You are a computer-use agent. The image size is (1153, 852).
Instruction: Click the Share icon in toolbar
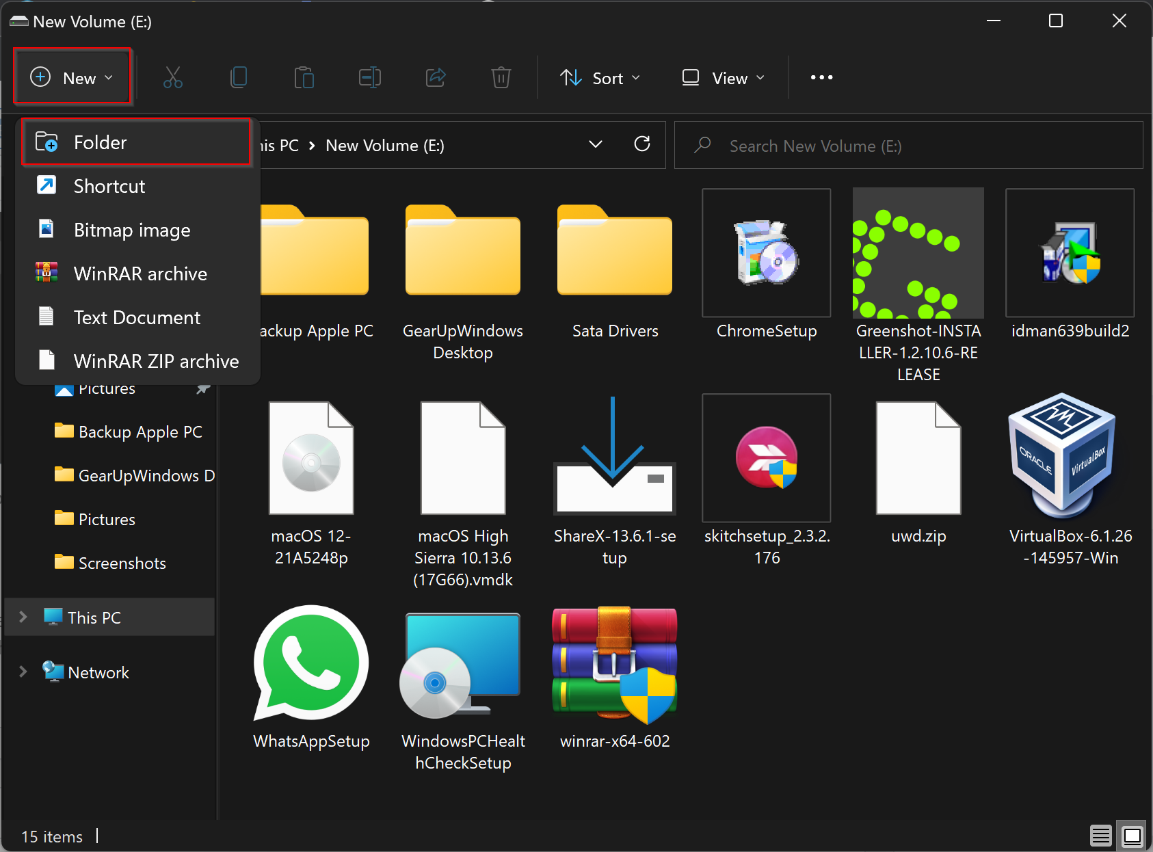[436, 77]
